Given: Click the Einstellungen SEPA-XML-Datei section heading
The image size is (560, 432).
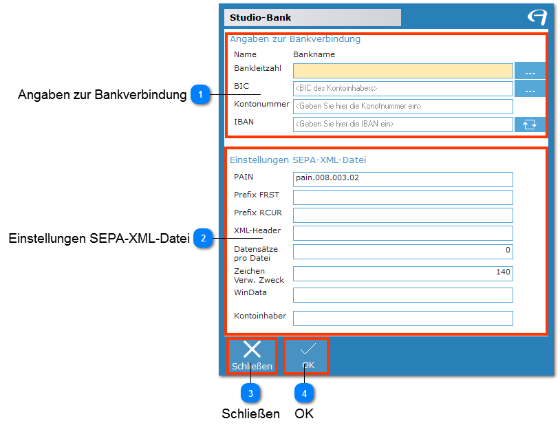Looking at the screenshot, I should coord(298,160).
